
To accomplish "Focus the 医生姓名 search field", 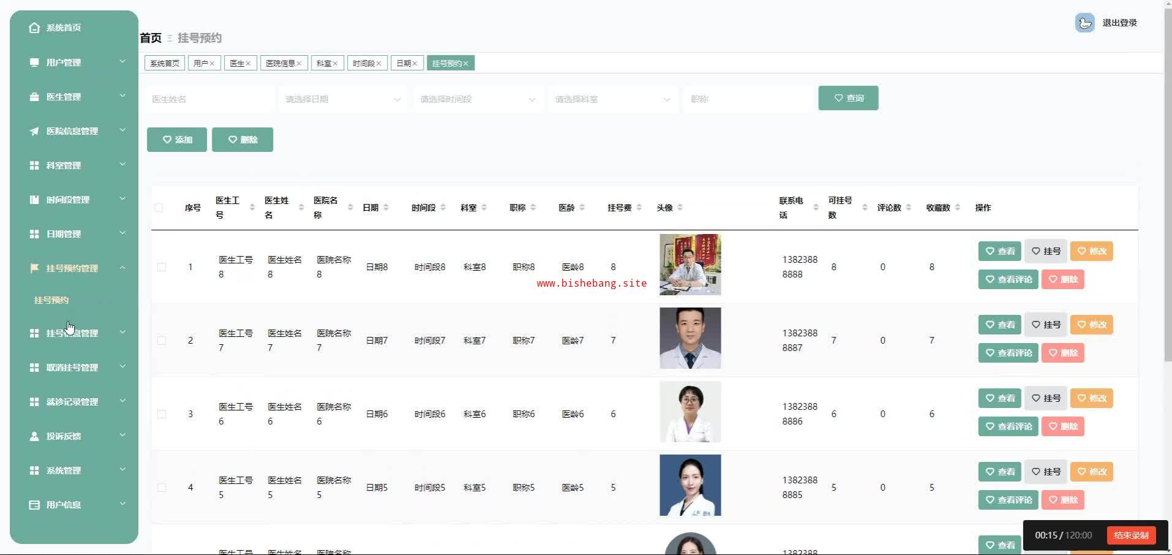I will (x=209, y=99).
